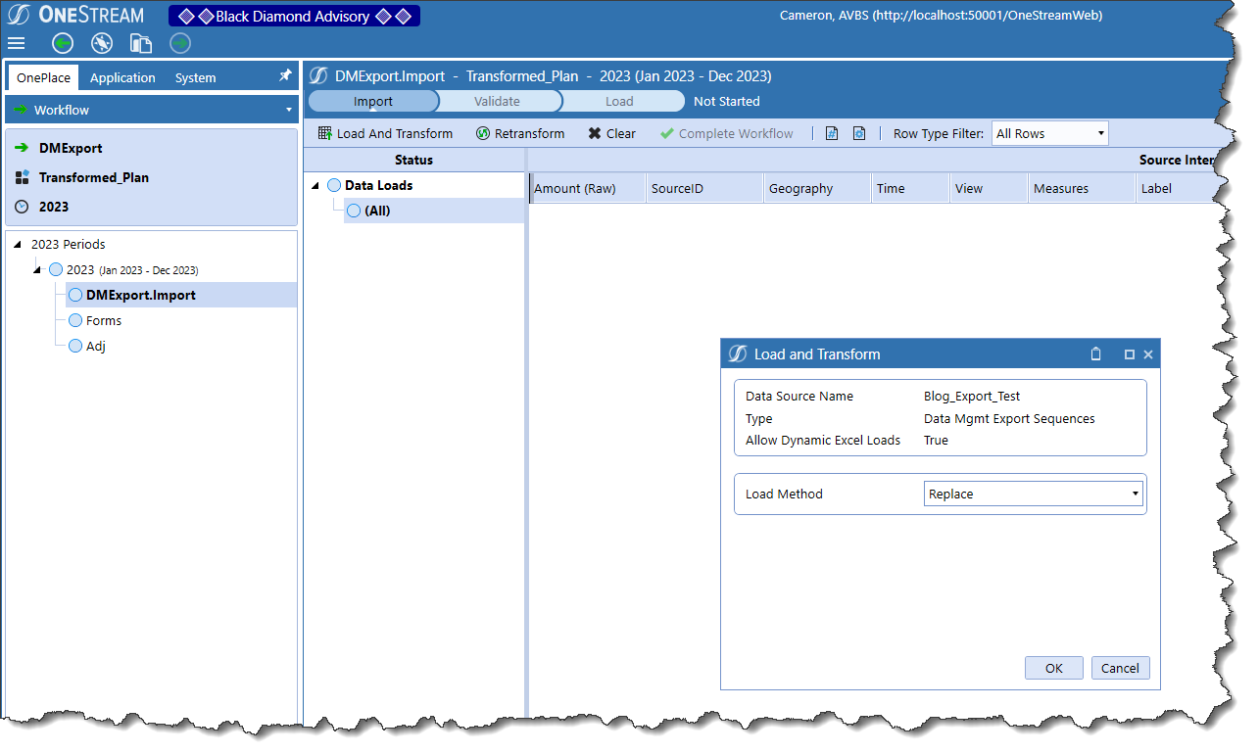Click Load And Transform toolbar button
This screenshot has height=754, width=1259.
pos(385,133)
